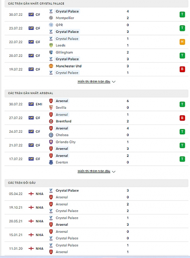Click the Manchester Utd club crest
The height and width of the screenshot is (258, 190).
coord(51,66)
